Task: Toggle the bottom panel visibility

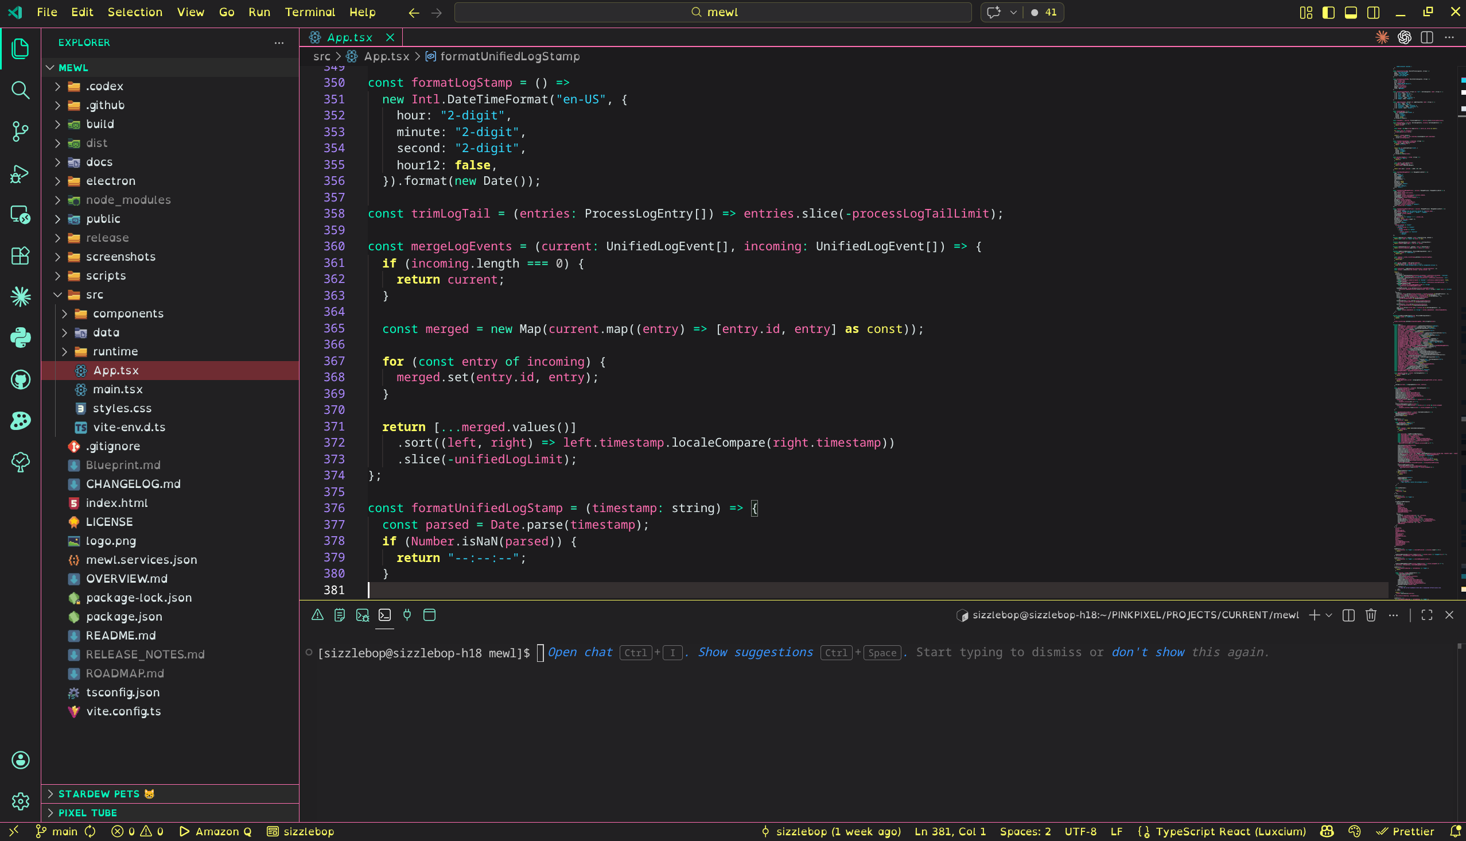Action: click(1351, 12)
